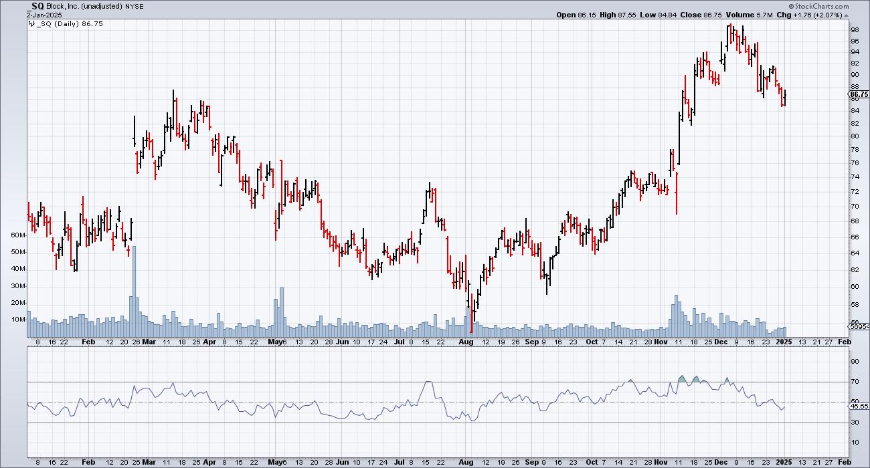Click the '90' label on the RSI panel axis
This screenshot has height=468, width=870.
855,362
